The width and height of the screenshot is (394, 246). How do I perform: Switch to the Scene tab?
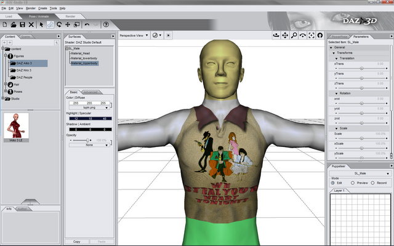point(25,37)
